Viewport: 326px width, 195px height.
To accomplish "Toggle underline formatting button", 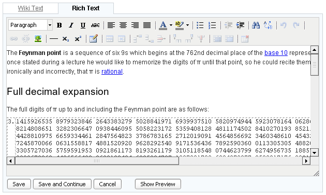I will click(83, 25).
